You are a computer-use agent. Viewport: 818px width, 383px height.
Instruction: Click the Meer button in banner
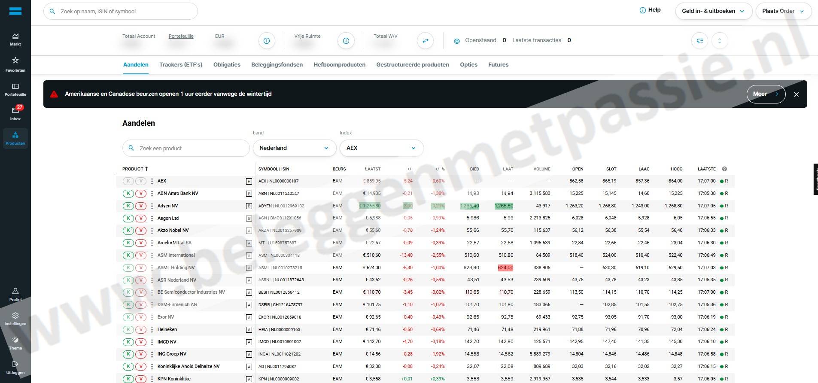click(766, 94)
